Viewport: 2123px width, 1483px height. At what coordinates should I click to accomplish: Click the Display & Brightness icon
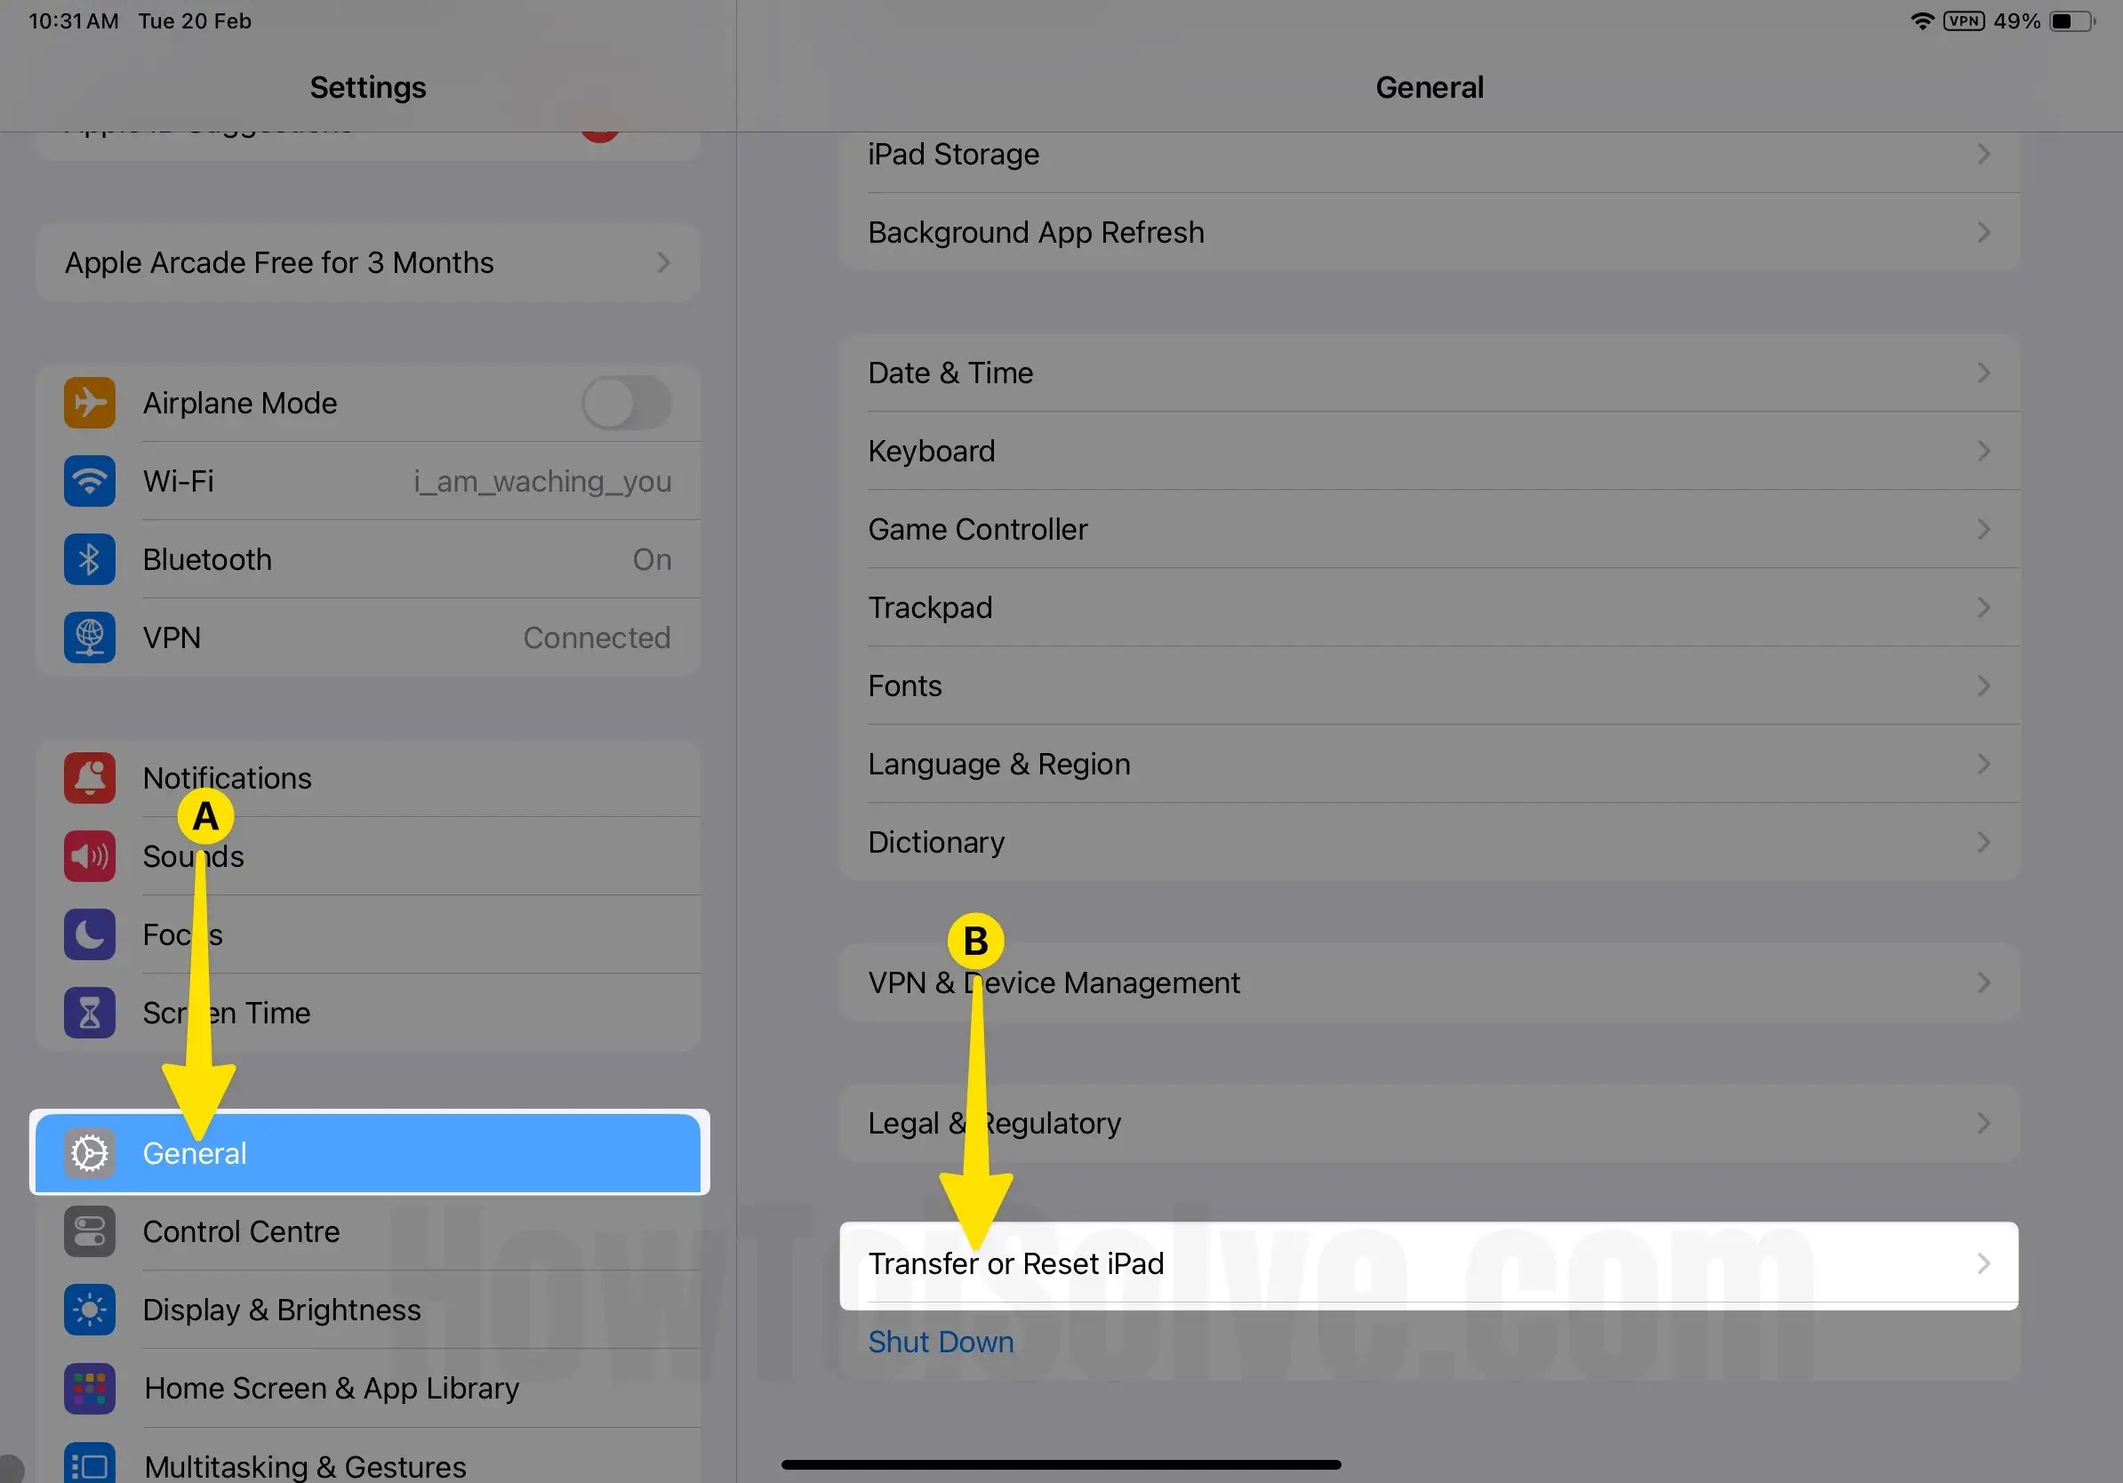coord(89,1311)
